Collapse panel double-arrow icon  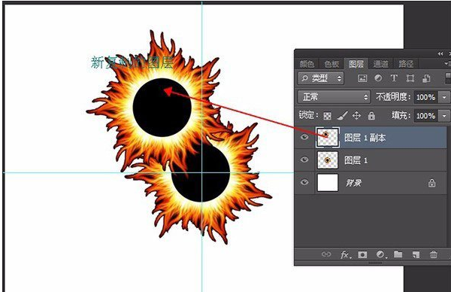pos(440,54)
